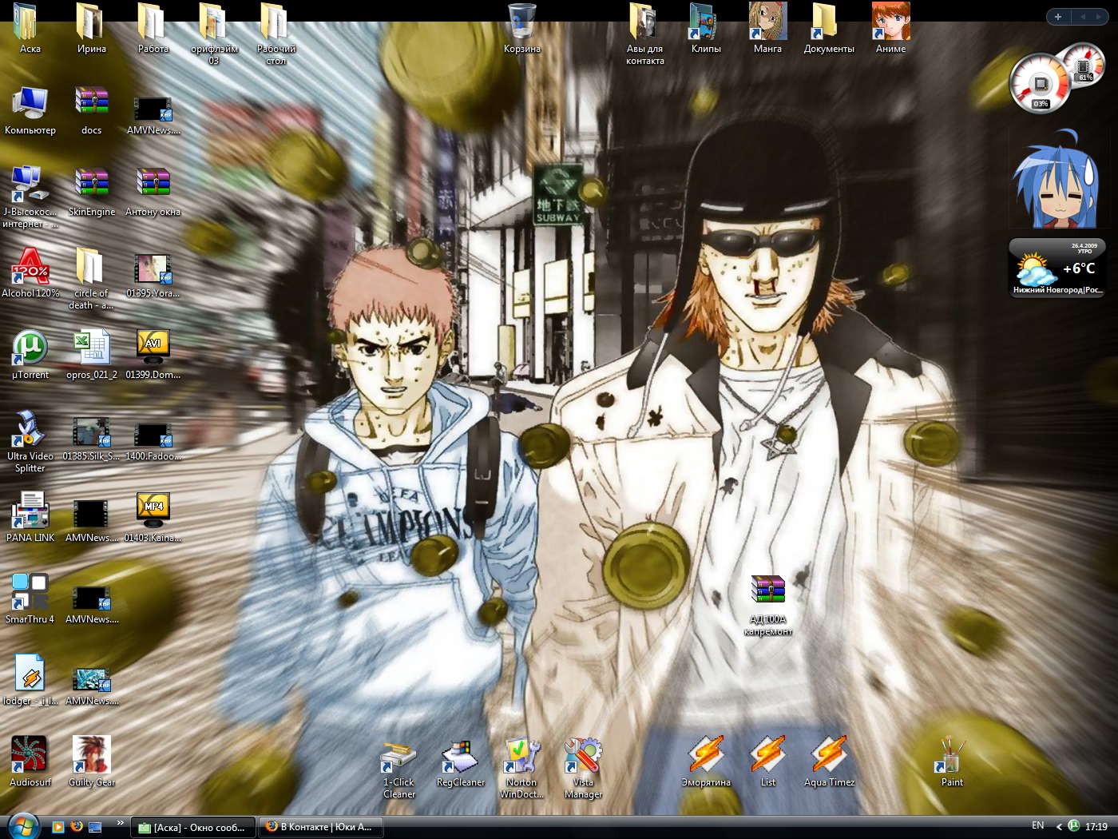Go to previous sidebar gadgets page

tap(1084, 17)
